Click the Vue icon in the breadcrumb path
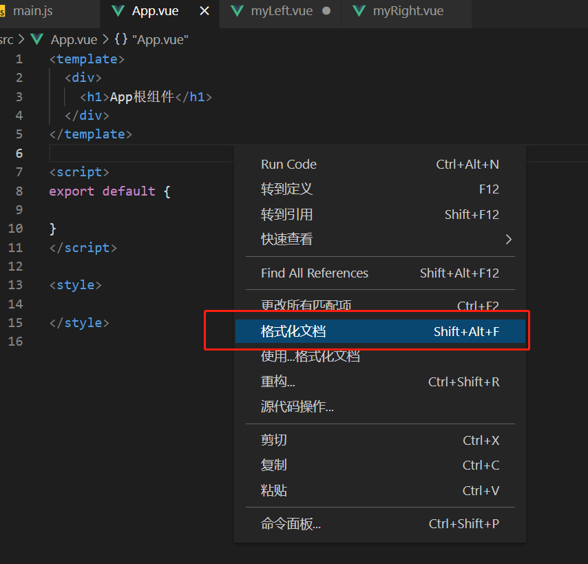 pyautogui.click(x=36, y=39)
